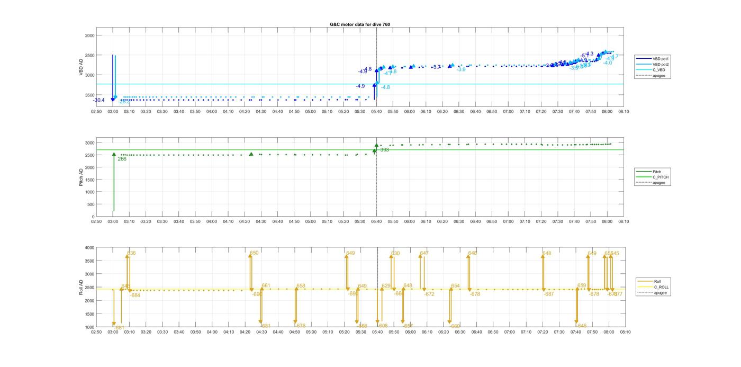Click the '-3.9' label in the VBD plot
This screenshot has height=367, width=741.
461,69
